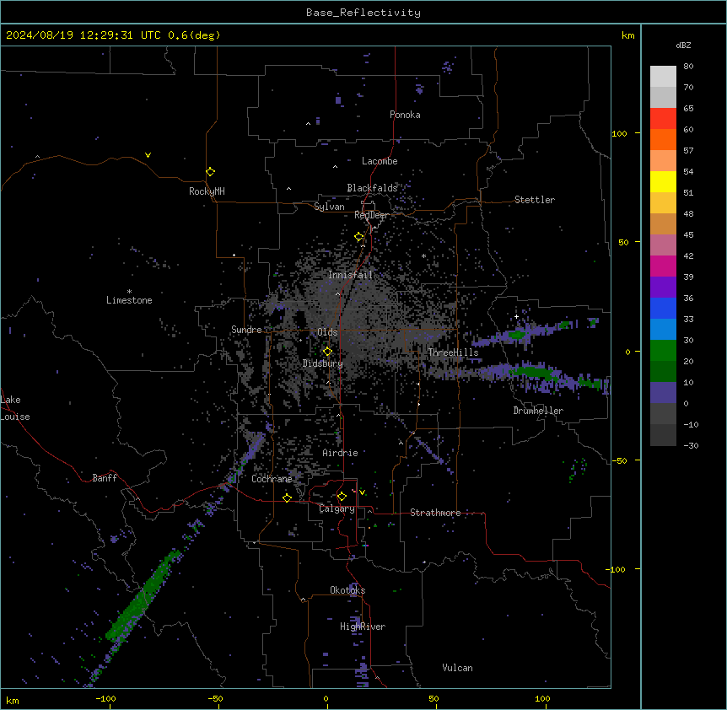Click the royal blue 33-36 dBZ legend swatch
Screen dimensions: 727x710
pyautogui.click(x=663, y=308)
